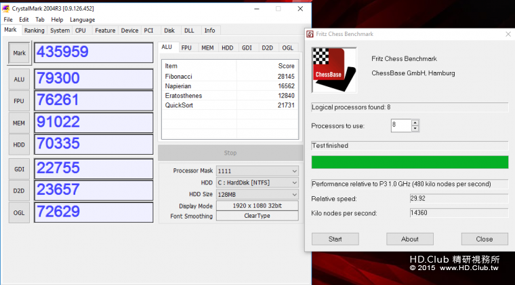Screen dimensions: 515x285
Task: Click the Fritz Chess Benchmark title icon
Action: (x=310, y=34)
